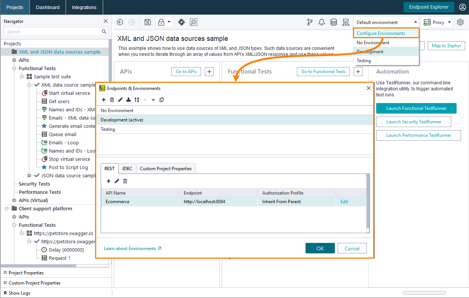Click the Map to Zephyr button
This screenshot has height=298, width=469.
pos(446,46)
